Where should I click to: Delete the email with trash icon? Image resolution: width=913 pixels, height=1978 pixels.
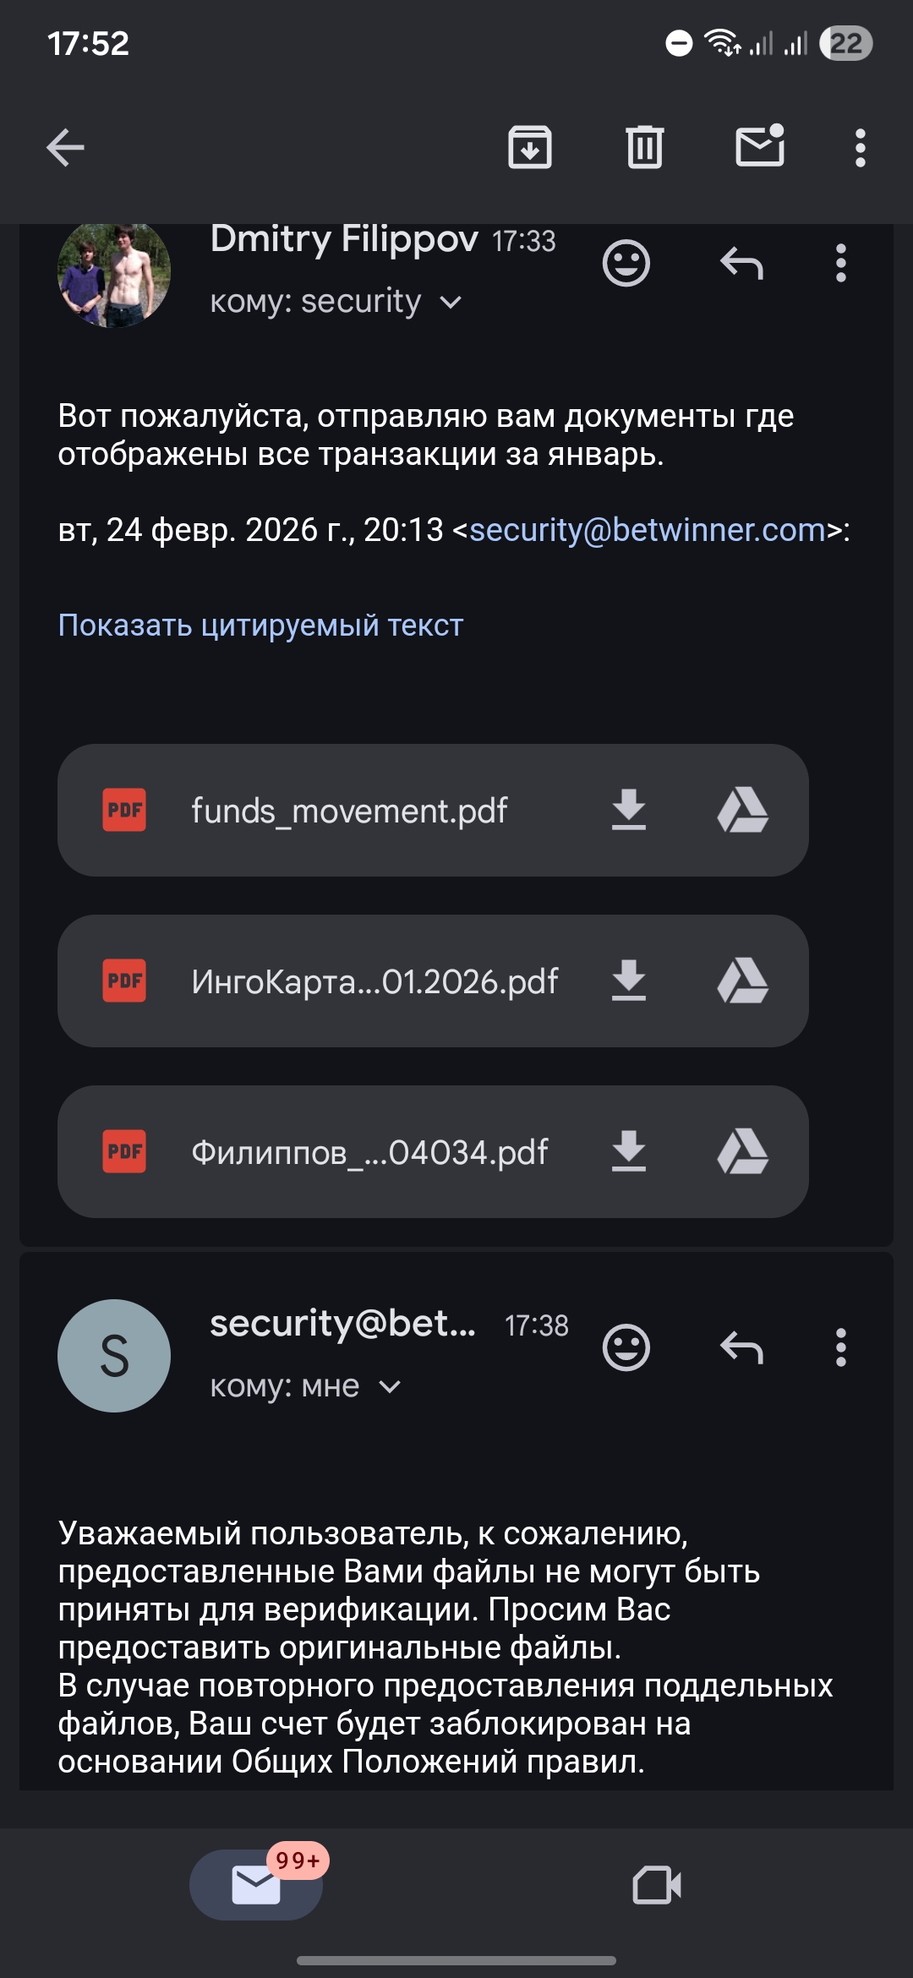(645, 148)
